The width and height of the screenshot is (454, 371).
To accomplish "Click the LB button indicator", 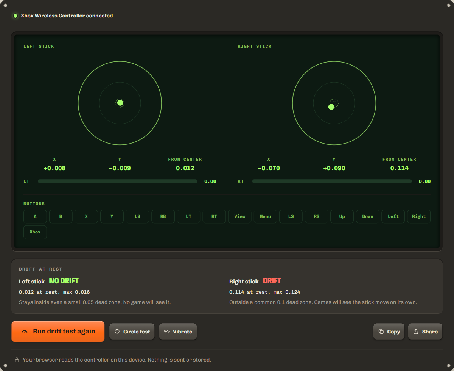I will (137, 216).
